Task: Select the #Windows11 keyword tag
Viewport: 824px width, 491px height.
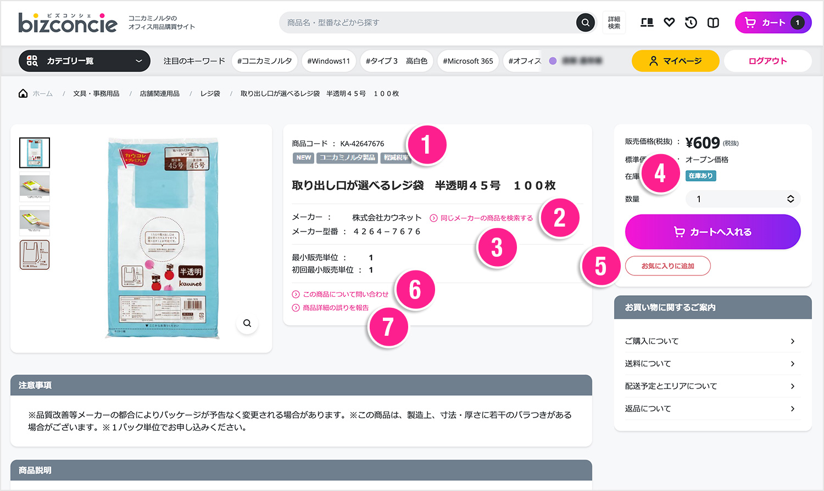Action: click(328, 61)
